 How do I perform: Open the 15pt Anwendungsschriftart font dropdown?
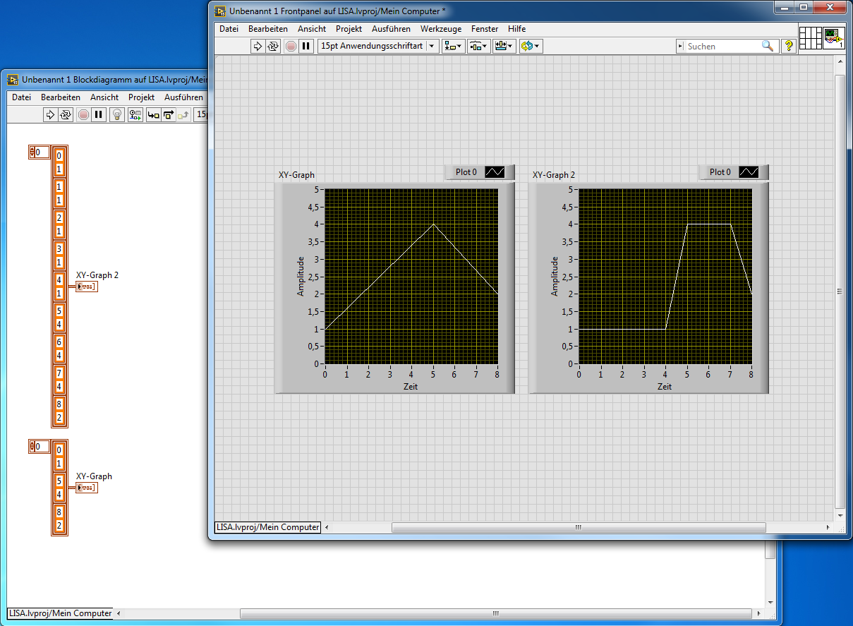(377, 46)
